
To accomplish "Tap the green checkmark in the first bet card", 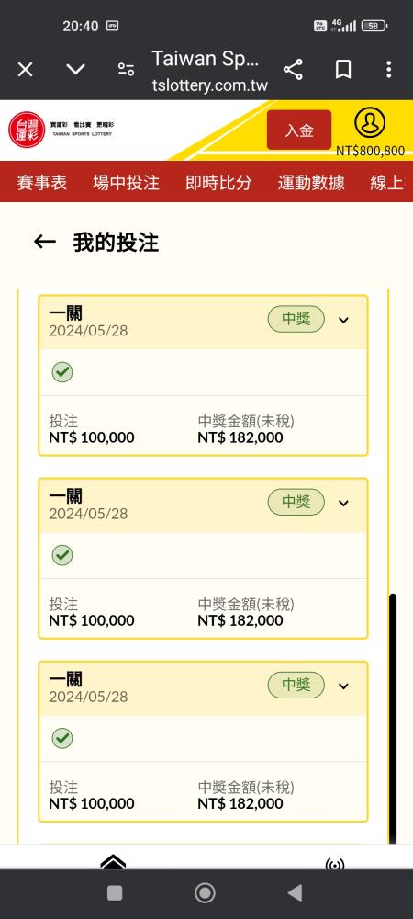I will (62, 372).
